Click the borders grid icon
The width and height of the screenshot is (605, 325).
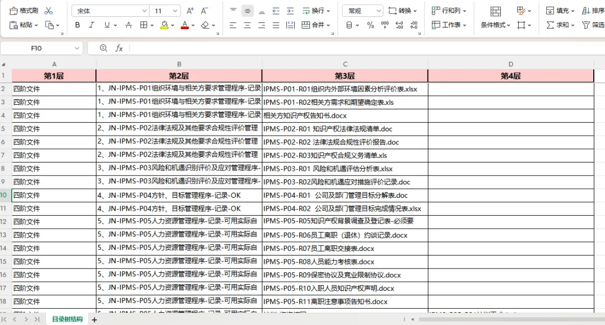tap(143, 25)
